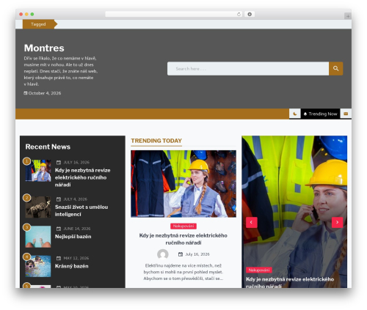Click Nakupování tag under trending image
Image resolution: width=367 pixels, height=310 pixels.
[x=183, y=226]
